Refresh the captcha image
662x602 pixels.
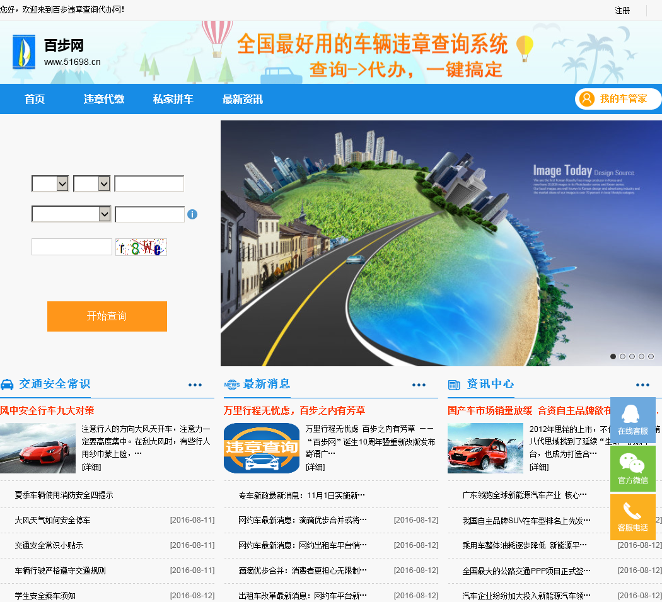(x=141, y=247)
